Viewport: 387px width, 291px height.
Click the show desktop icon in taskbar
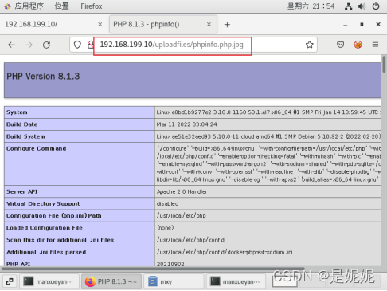[10, 281]
